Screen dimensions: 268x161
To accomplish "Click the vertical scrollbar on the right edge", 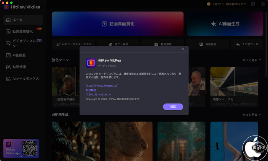I will (267, 44).
